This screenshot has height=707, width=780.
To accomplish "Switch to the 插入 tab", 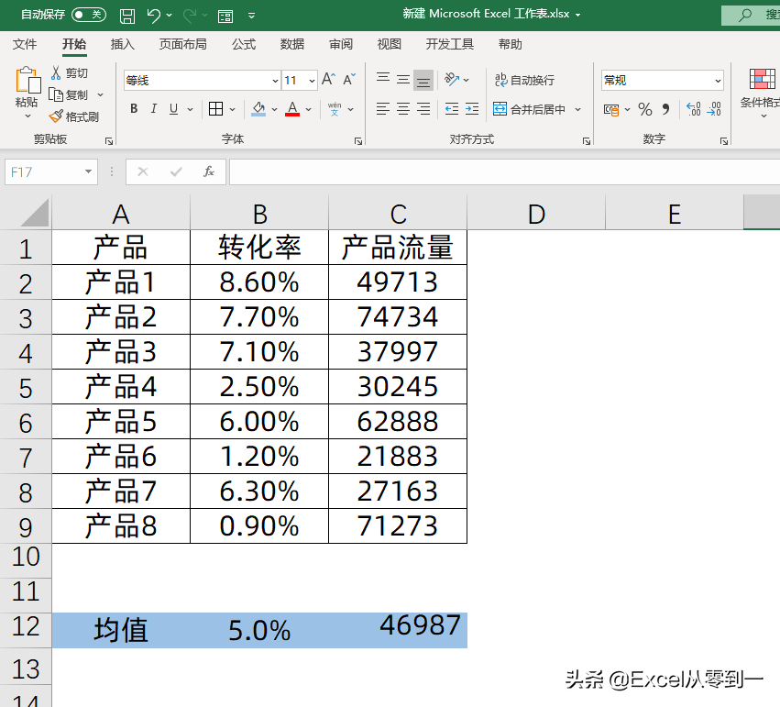I will pyautogui.click(x=123, y=44).
